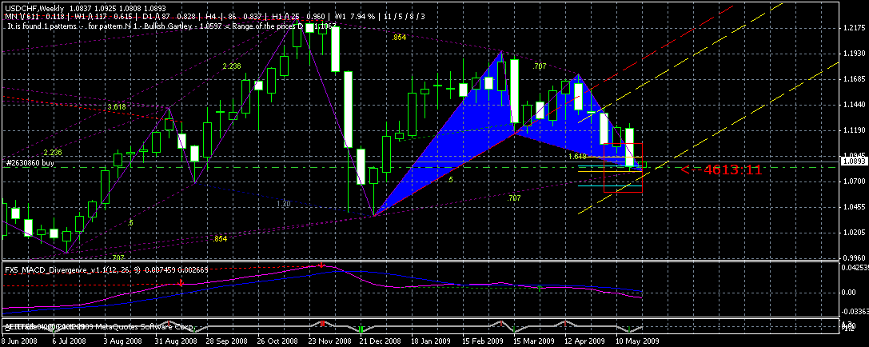Click the 1.2175 level on price scale
This screenshot has width=869, height=347.
coord(852,28)
